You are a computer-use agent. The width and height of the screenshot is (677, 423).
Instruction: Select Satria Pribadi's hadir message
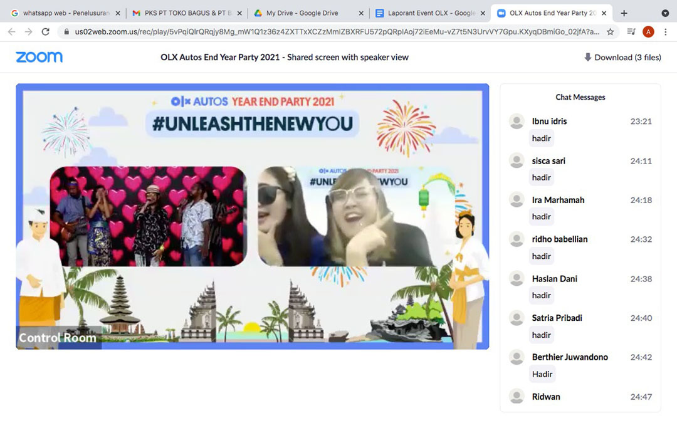[542, 335]
